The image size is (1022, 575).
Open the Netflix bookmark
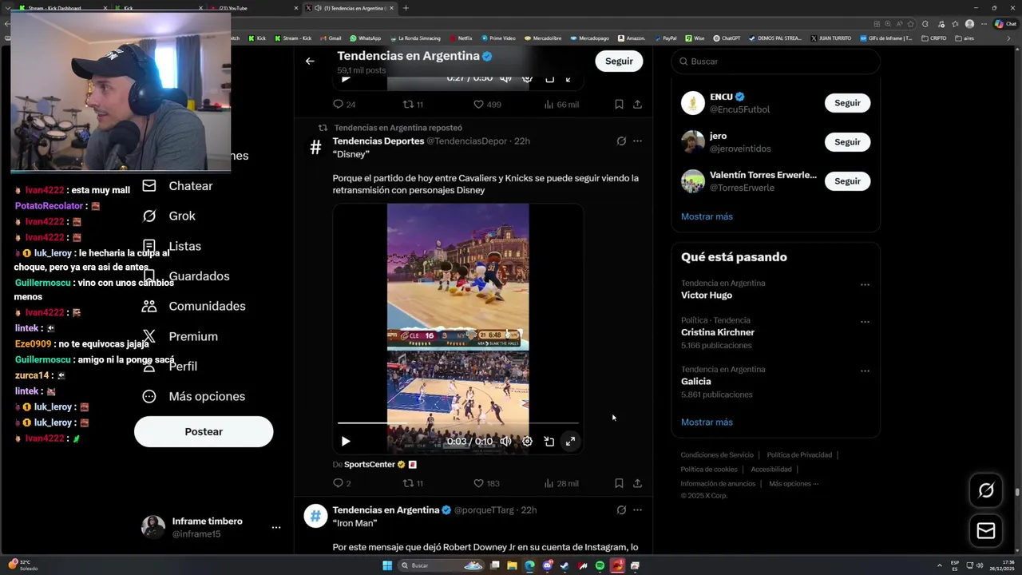[x=461, y=38]
